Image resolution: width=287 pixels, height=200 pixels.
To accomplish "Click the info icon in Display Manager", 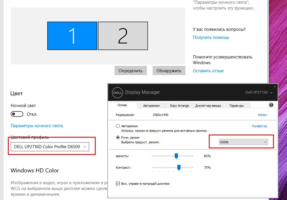I will tap(271, 105).
